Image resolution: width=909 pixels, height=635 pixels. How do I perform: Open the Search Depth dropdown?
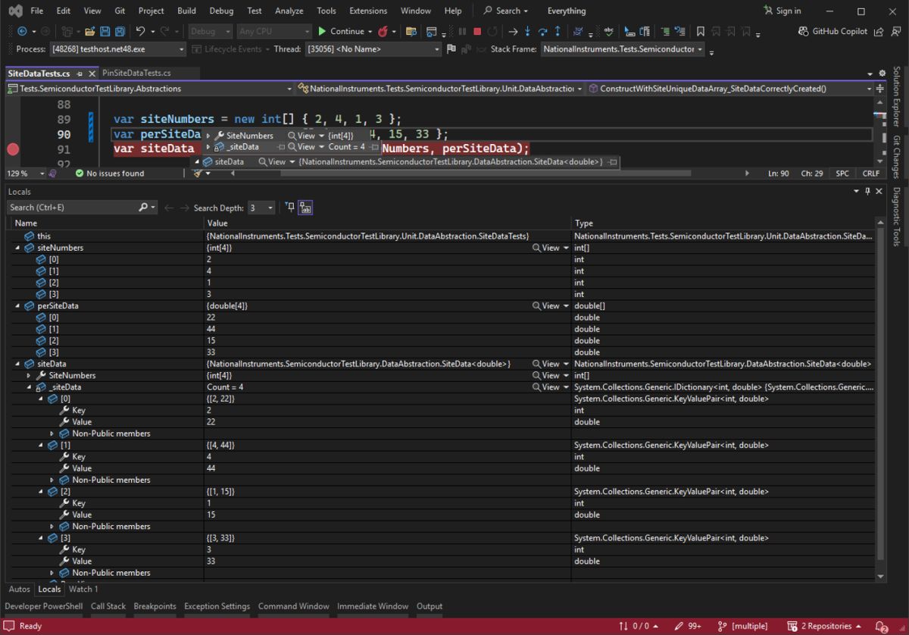[261, 207]
